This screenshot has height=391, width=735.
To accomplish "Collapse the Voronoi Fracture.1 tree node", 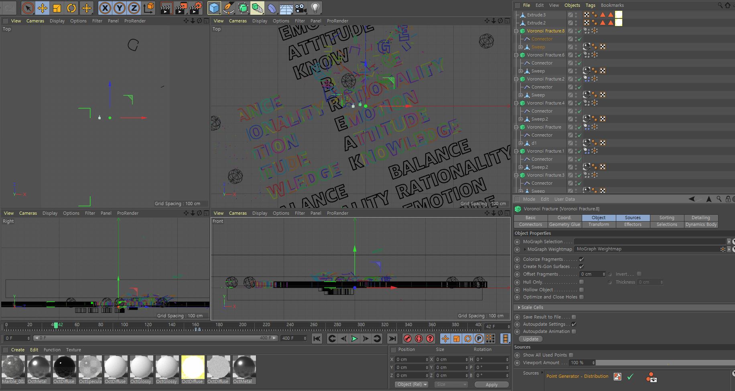I will 517,151.
